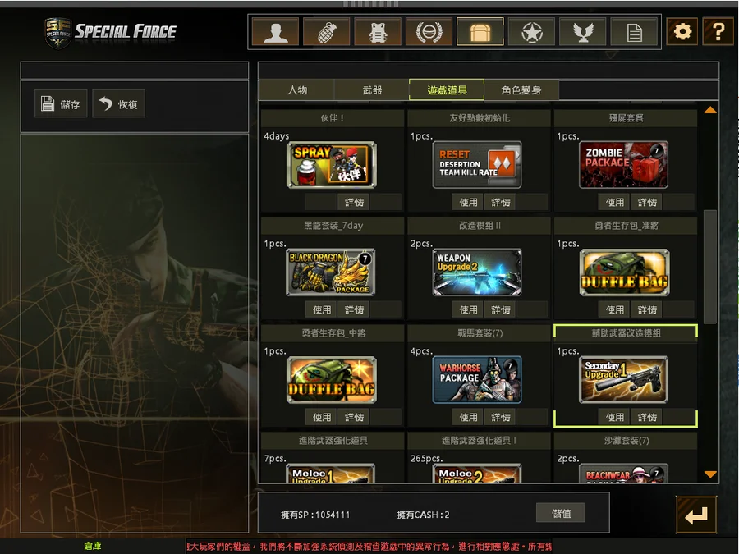Click the storage crate icon in top bar
The image size is (739, 554).
(x=480, y=32)
